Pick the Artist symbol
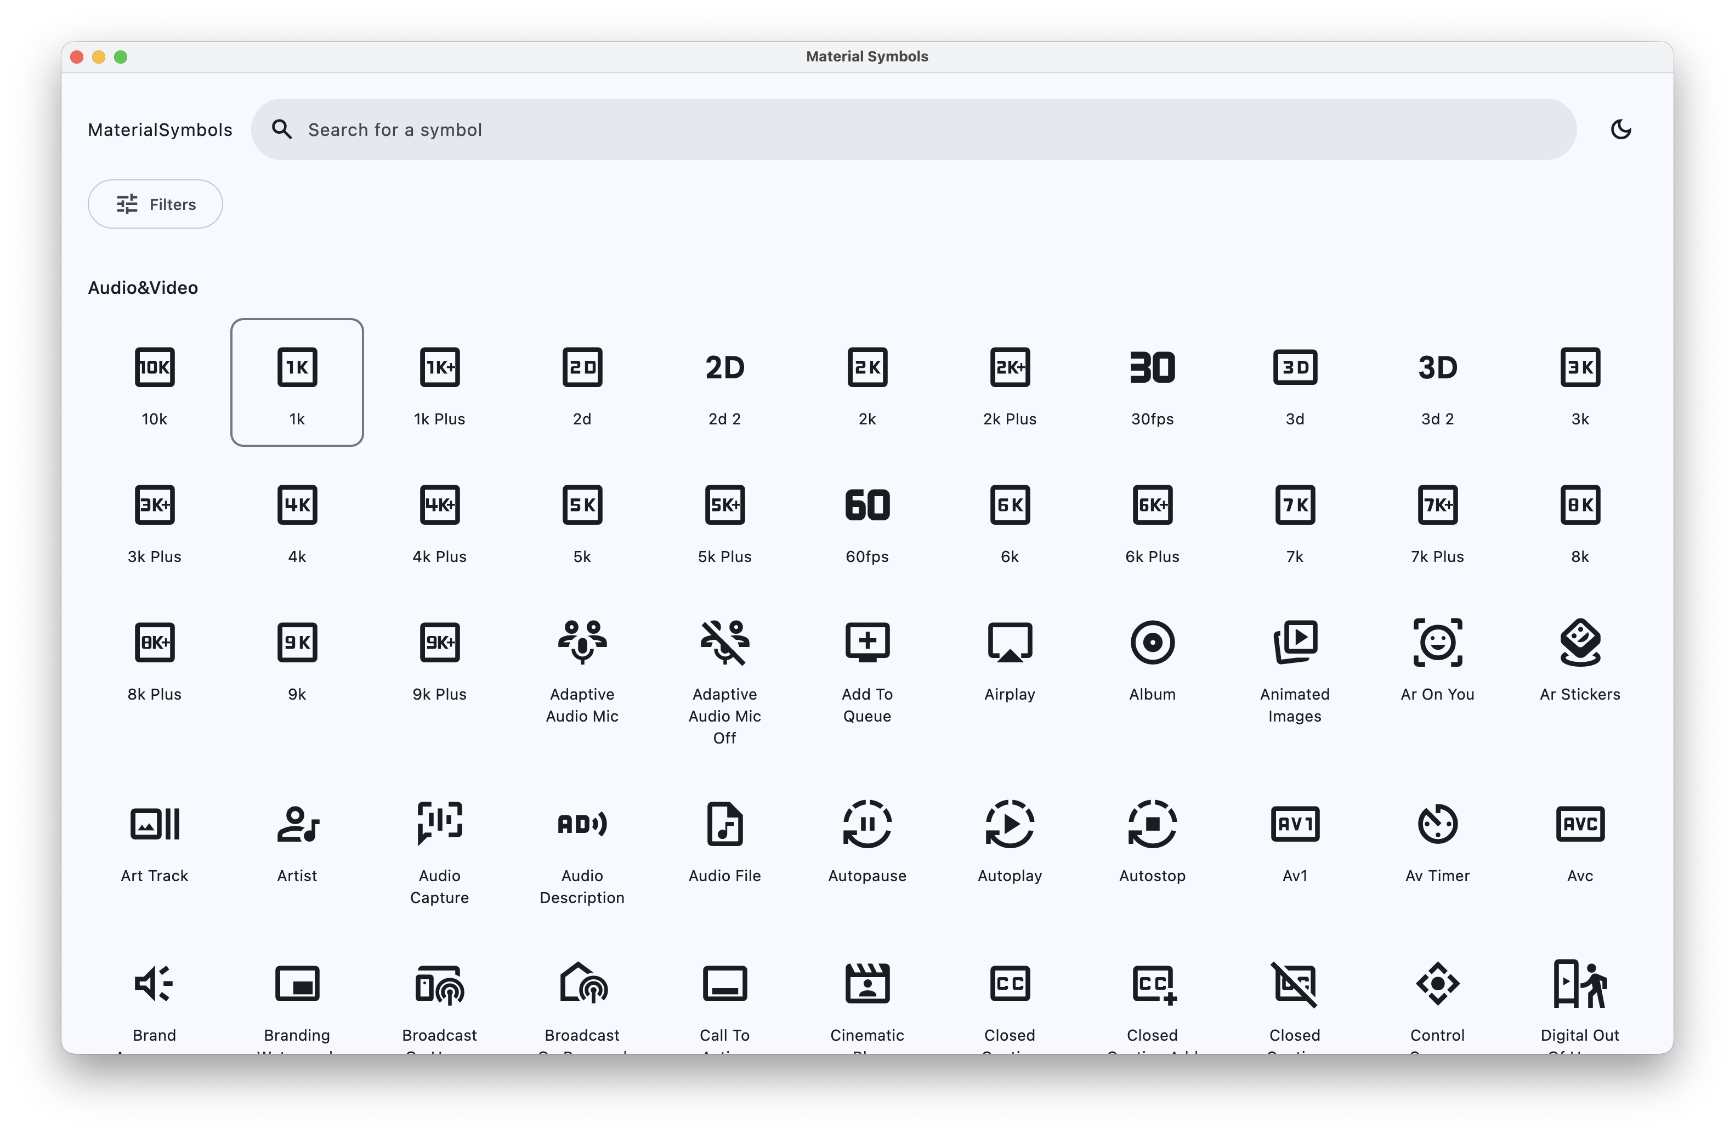This screenshot has width=1735, height=1135. 297,824
